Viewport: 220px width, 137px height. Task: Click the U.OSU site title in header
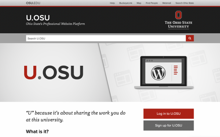(x=38, y=18)
